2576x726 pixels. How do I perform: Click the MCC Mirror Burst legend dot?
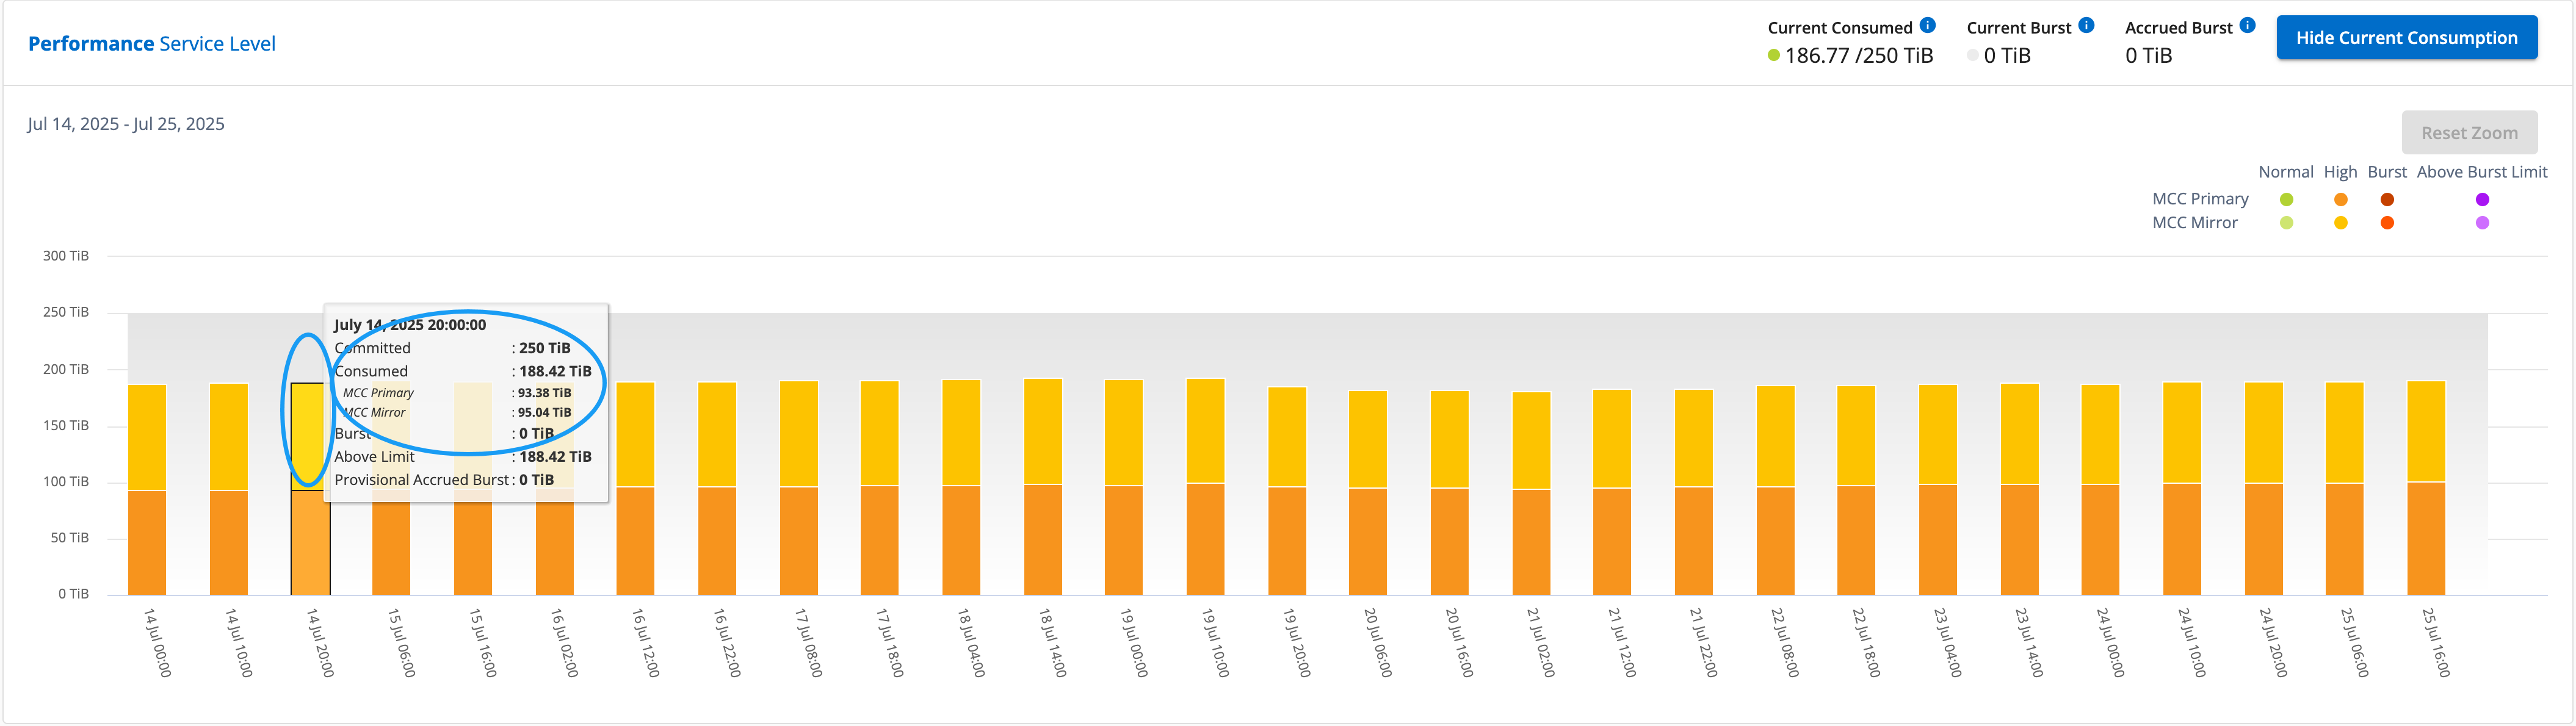2387,223
